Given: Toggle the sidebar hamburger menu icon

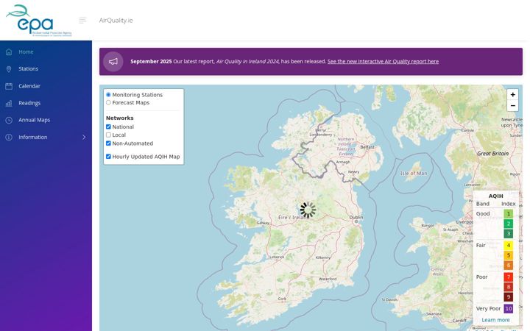Looking at the screenshot, I should coord(82,21).
